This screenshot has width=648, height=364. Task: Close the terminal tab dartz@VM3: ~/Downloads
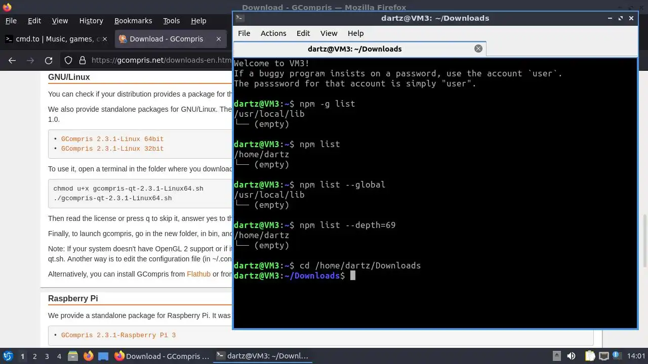[x=478, y=49]
